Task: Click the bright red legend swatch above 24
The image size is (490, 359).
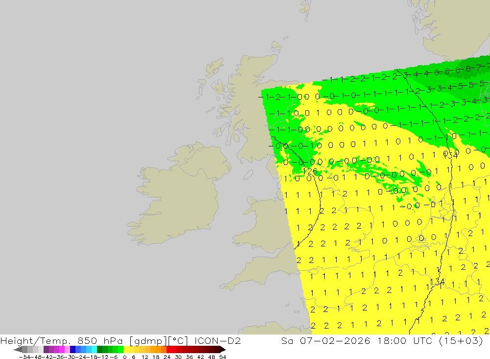Action: tap(169, 349)
